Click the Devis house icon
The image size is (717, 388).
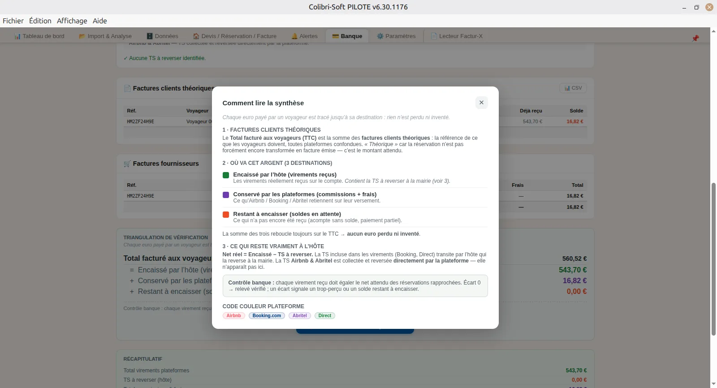(196, 36)
